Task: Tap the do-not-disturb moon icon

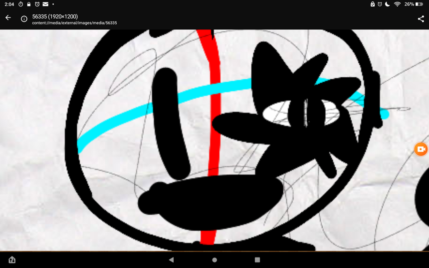Action: 388,4
